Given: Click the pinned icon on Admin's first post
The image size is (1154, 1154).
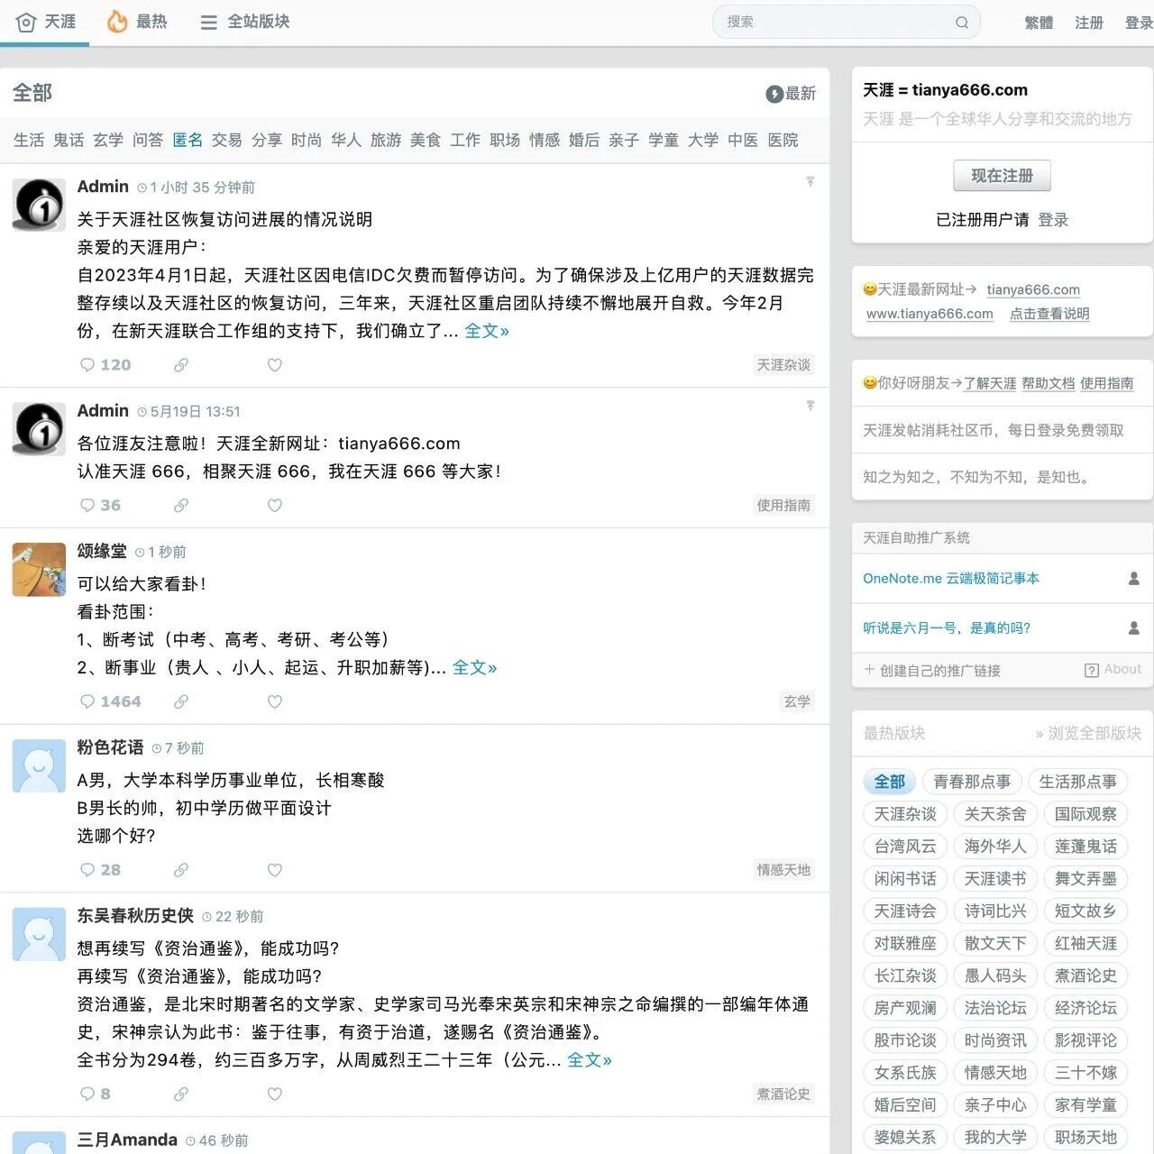Looking at the screenshot, I should (811, 182).
